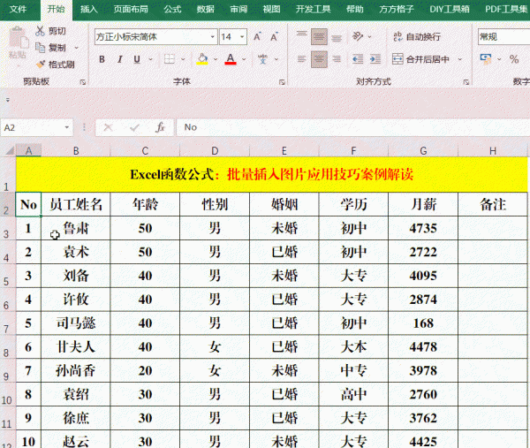The height and width of the screenshot is (448, 530).
Task: Click the 月薪 header cell
Action: pos(423,204)
